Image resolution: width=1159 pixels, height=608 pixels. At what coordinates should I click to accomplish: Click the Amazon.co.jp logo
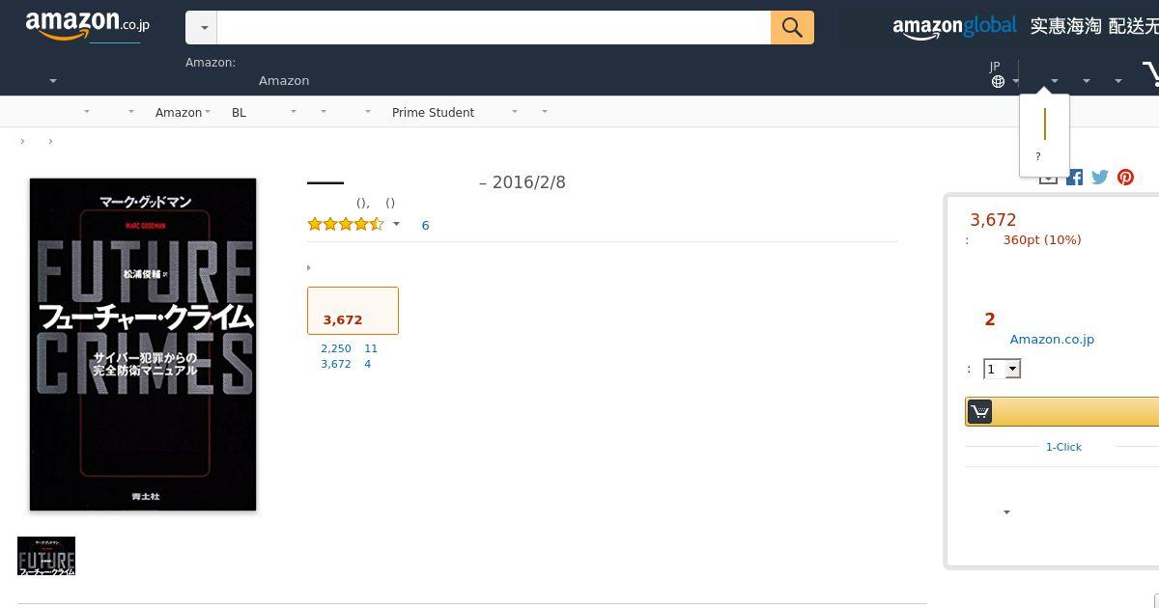coord(88,26)
